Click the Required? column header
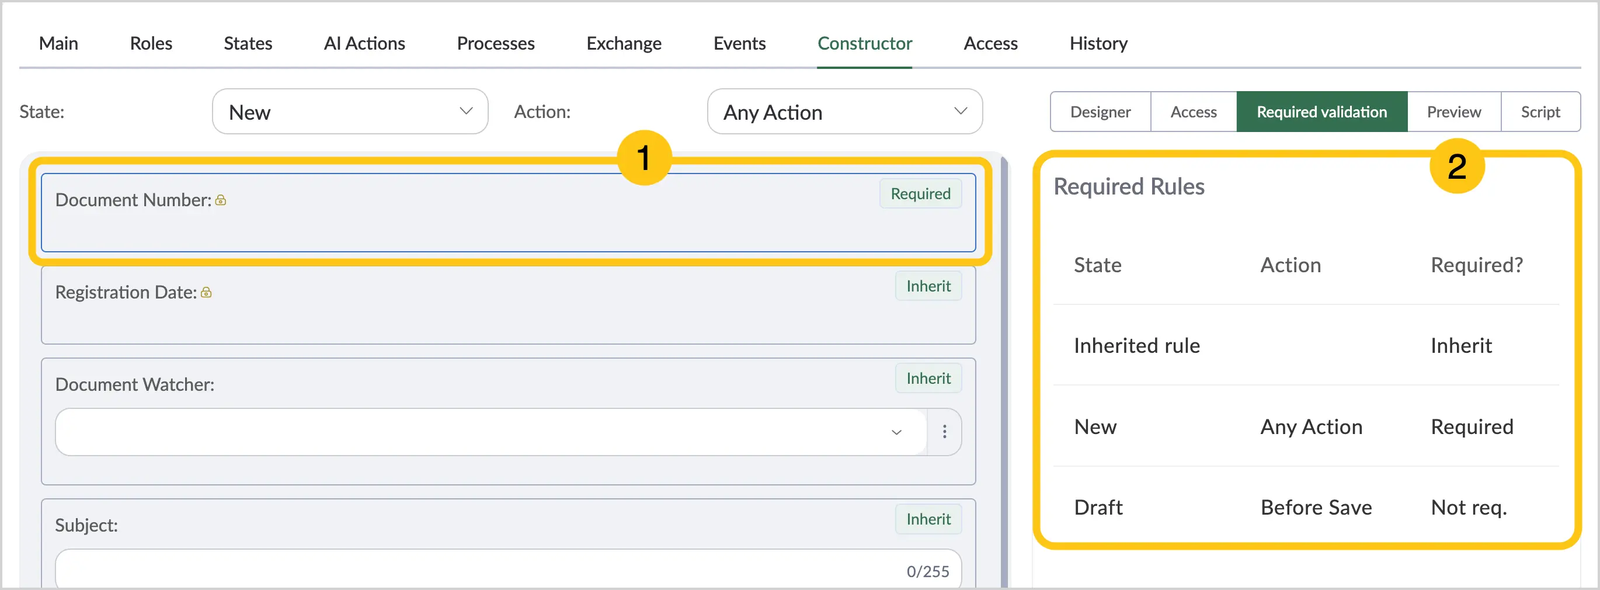This screenshot has width=1600, height=590. 1477,265
